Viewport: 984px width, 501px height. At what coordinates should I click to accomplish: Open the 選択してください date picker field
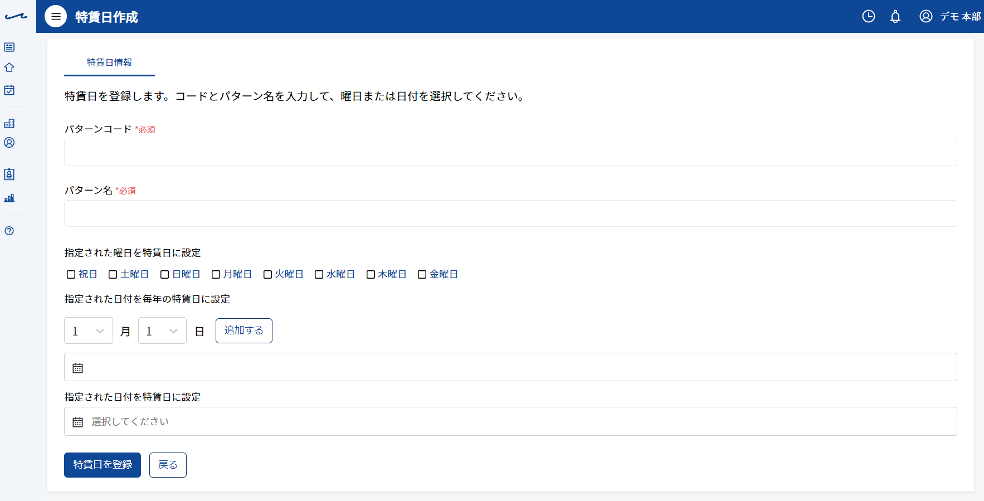point(510,421)
